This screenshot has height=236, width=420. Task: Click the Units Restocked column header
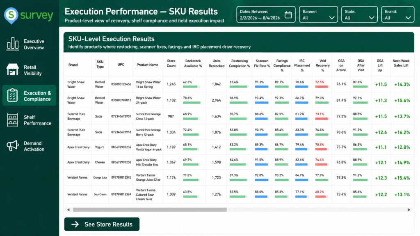point(217,64)
